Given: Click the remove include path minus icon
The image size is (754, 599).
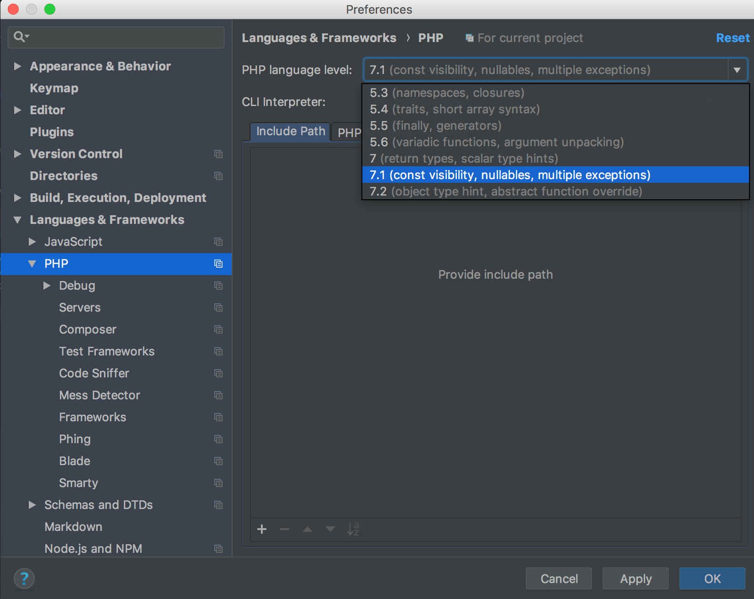Looking at the screenshot, I should point(285,529).
